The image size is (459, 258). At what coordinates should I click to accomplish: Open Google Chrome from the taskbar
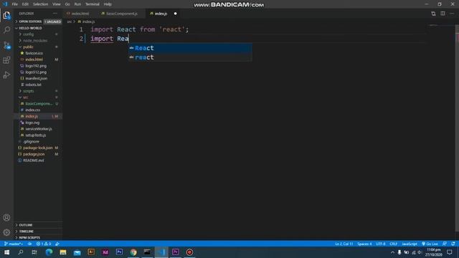[133, 252]
